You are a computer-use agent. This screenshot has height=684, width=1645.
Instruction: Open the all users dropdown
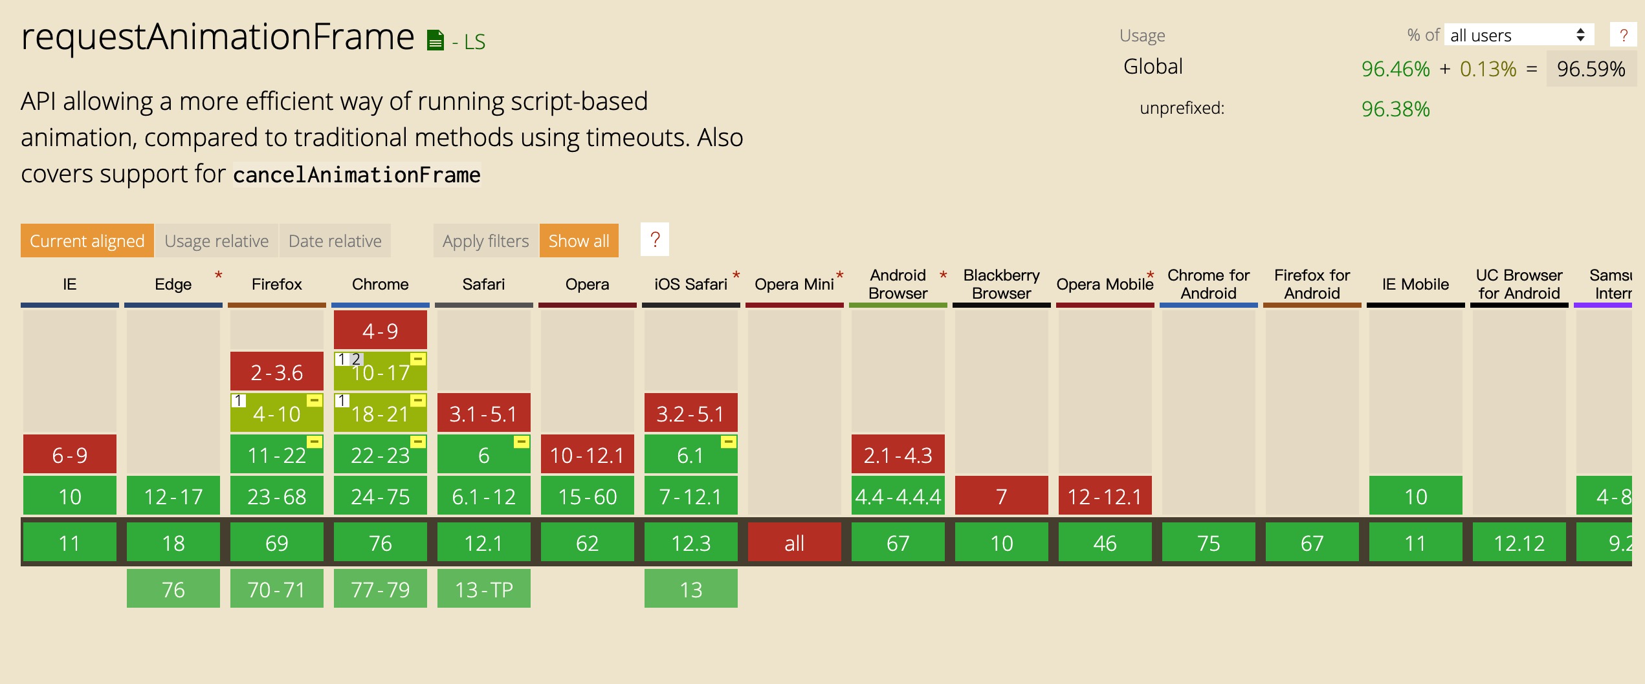point(1518,35)
